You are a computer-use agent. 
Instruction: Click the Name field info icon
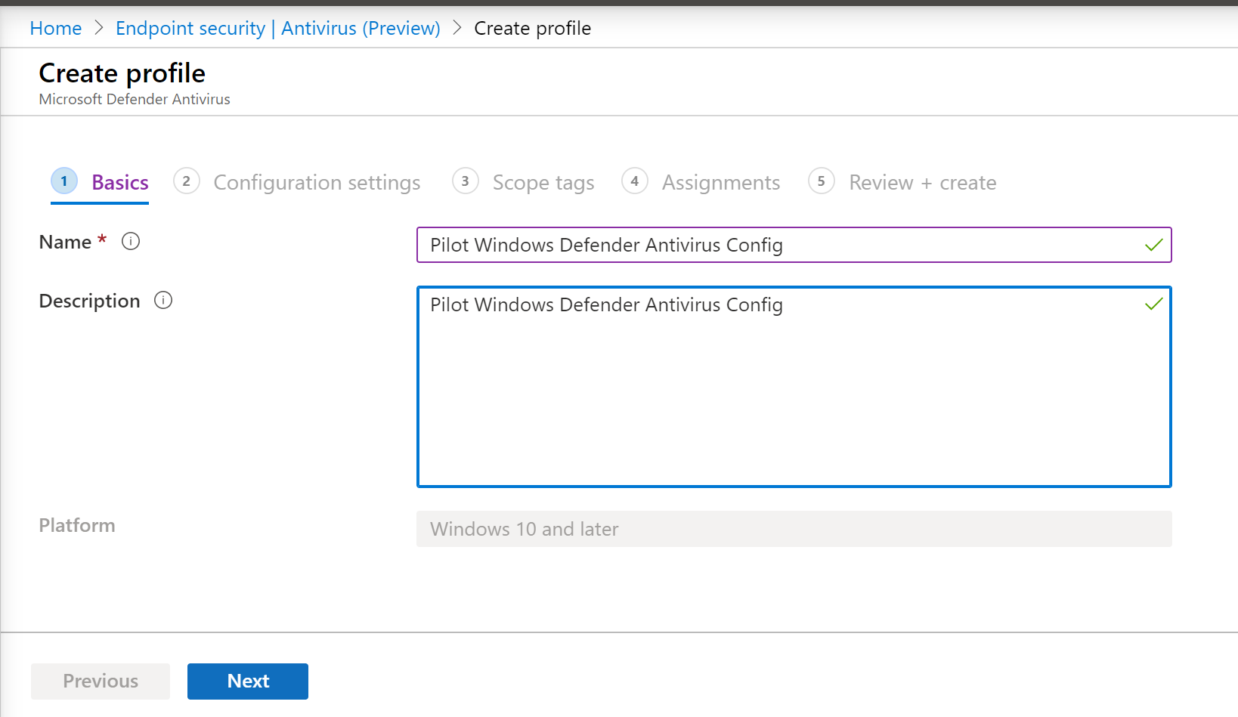tap(131, 242)
